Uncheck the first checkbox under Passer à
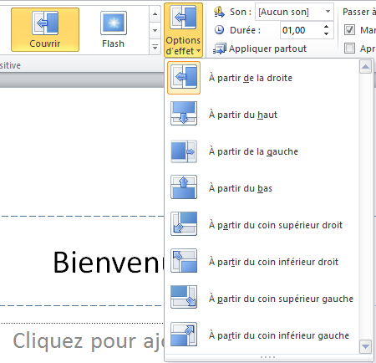This screenshot has width=376, height=363. click(x=349, y=30)
